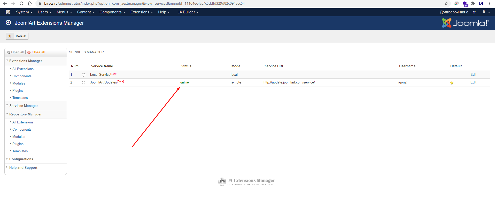The height and width of the screenshot is (210, 495).
Task: Click the Close all link
Action: point(38,52)
